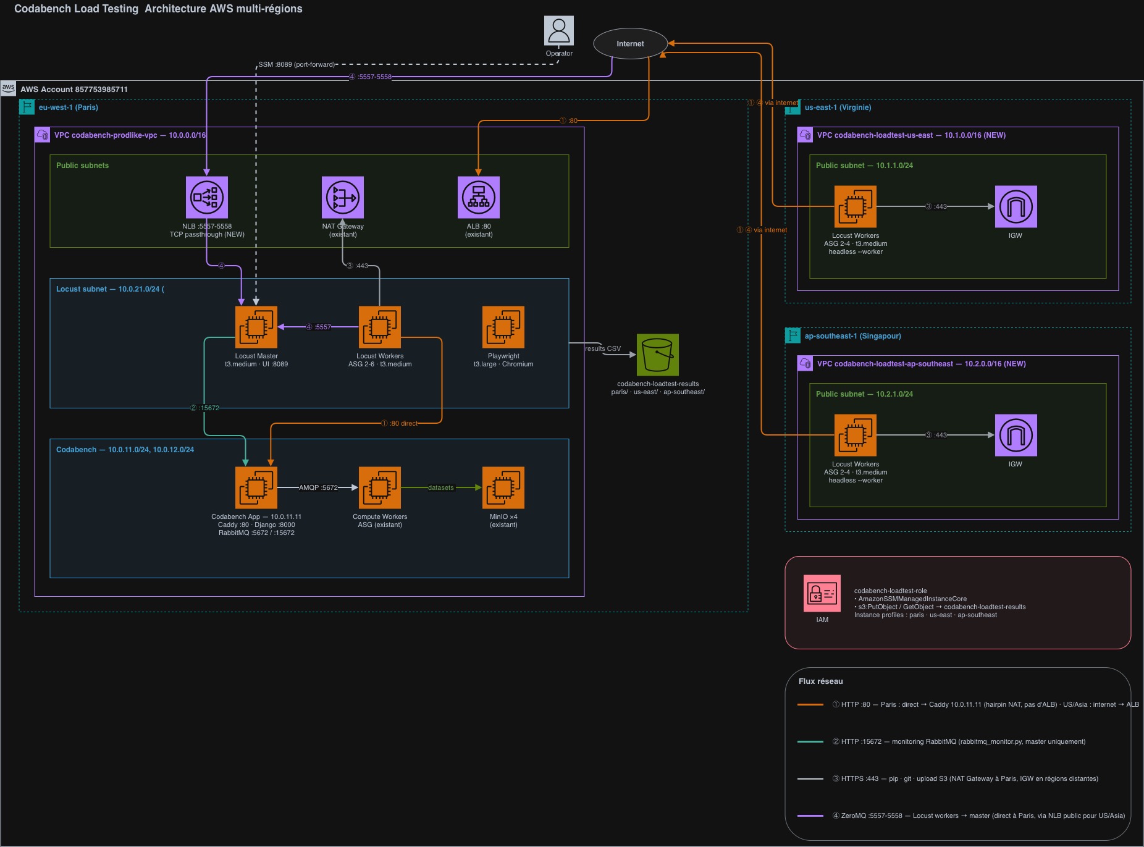Click the AWS logo badge
Viewport: 1144px width, 847px height.
click(8, 88)
